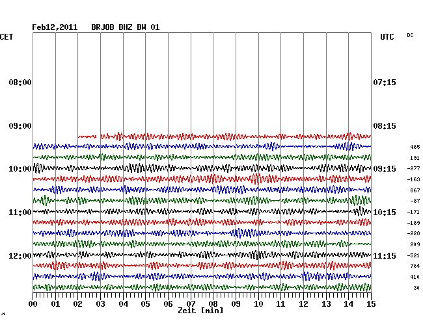Click minute tick label 00
Viewport: 423px width, 321px height.
click(33, 304)
